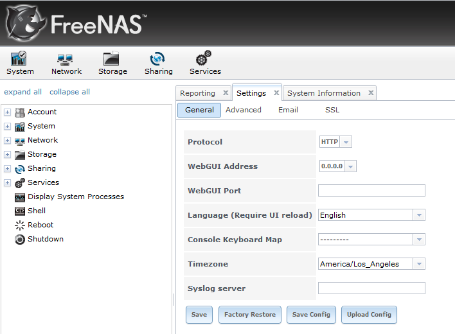Click the Account tree icon
Screen dimensions: 455x334
[20, 112]
